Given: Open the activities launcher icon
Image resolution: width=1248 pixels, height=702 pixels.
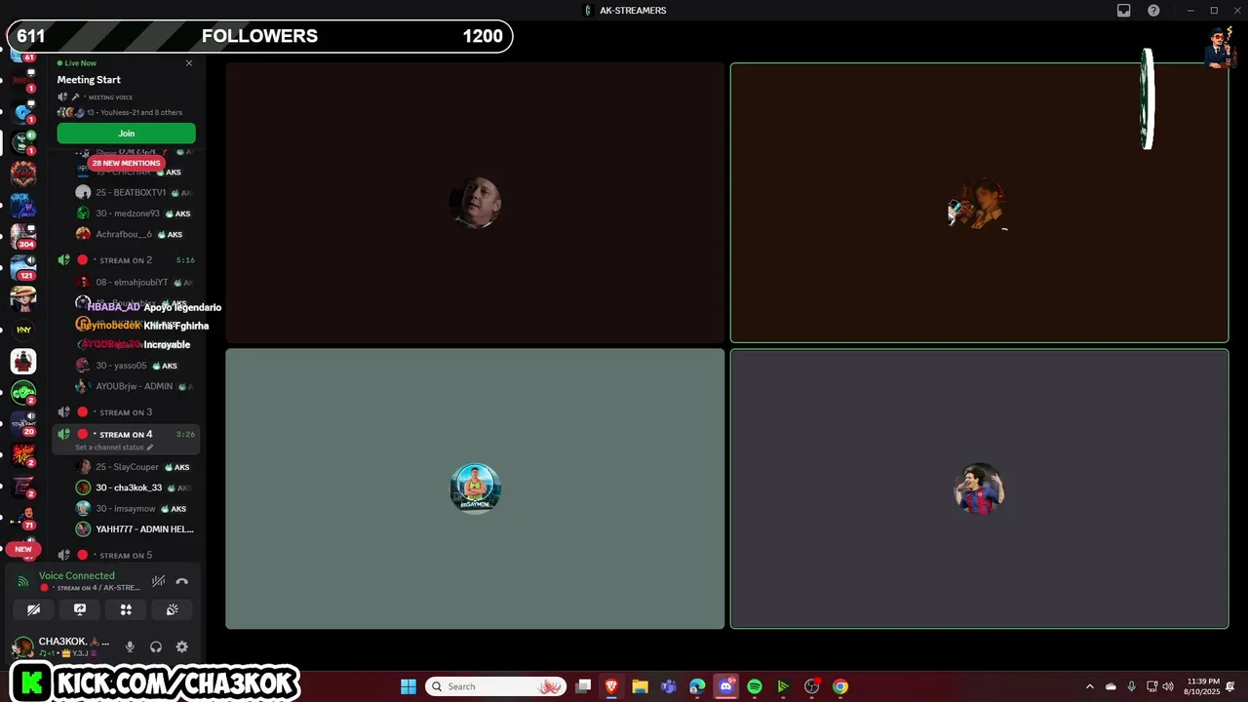Looking at the screenshot, I should click(x=126, y=609).
